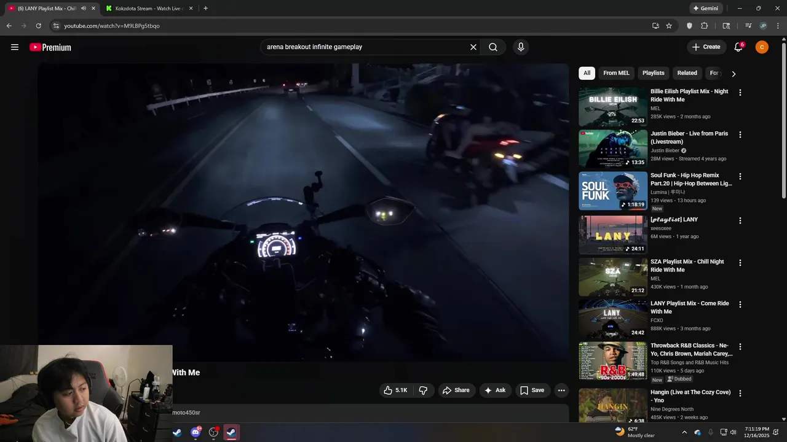The image size is (787, 442).
Task: Start voice search with the microphone
Action: (521, 47)
